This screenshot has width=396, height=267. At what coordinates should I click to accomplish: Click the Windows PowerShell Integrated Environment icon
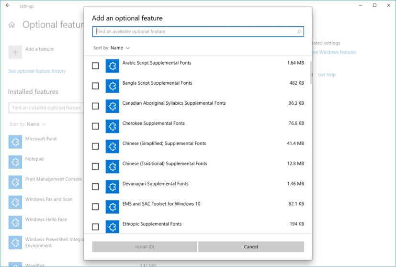15,243
